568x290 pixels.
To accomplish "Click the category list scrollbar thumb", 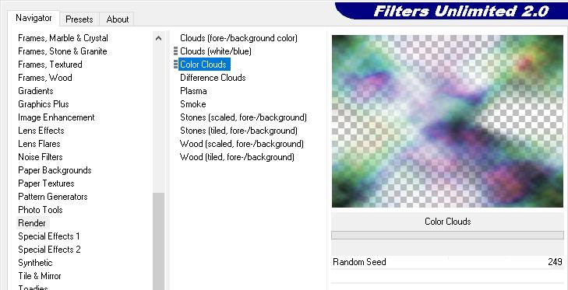I will point(158,241).
